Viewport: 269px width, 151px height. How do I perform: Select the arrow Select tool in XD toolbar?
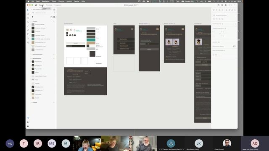coord(28,10)
